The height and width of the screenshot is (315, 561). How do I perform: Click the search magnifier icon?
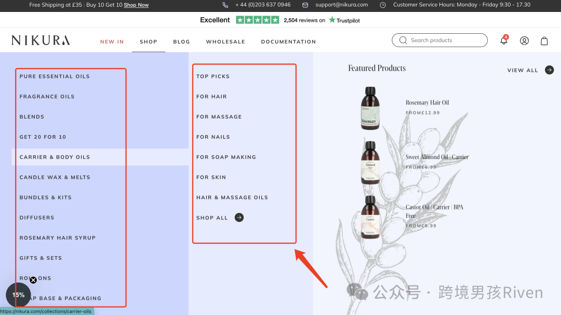(403, 40)
